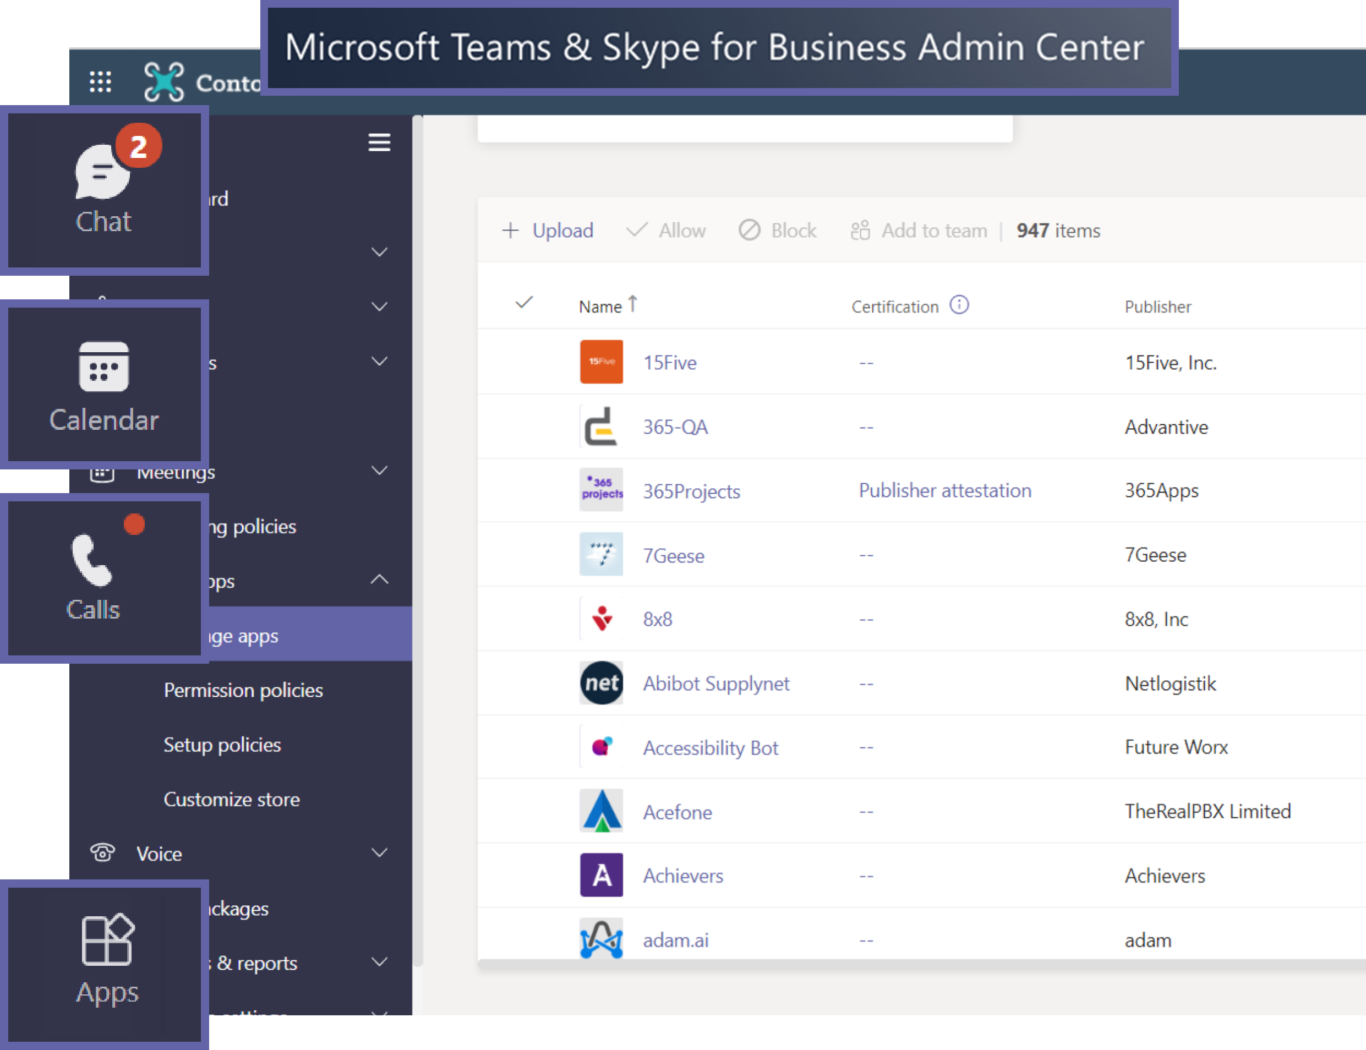Click the Netlogistik publisher cell
Image resolution: width=1366 pixels, height=1050 pixels.
tap(1171, 683)
